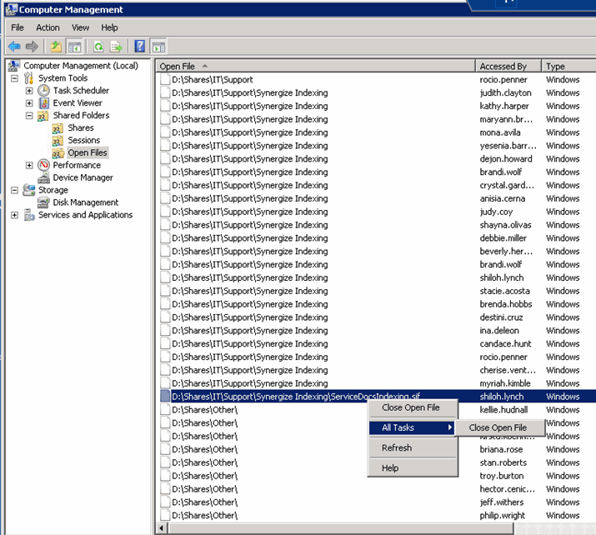Select Device Manager in the tree
596x535 pixels.
click(83, 177)
